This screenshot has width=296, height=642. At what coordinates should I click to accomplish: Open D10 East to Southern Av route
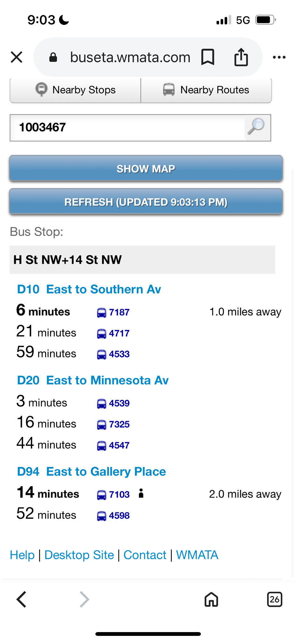[x=89, y=289]
